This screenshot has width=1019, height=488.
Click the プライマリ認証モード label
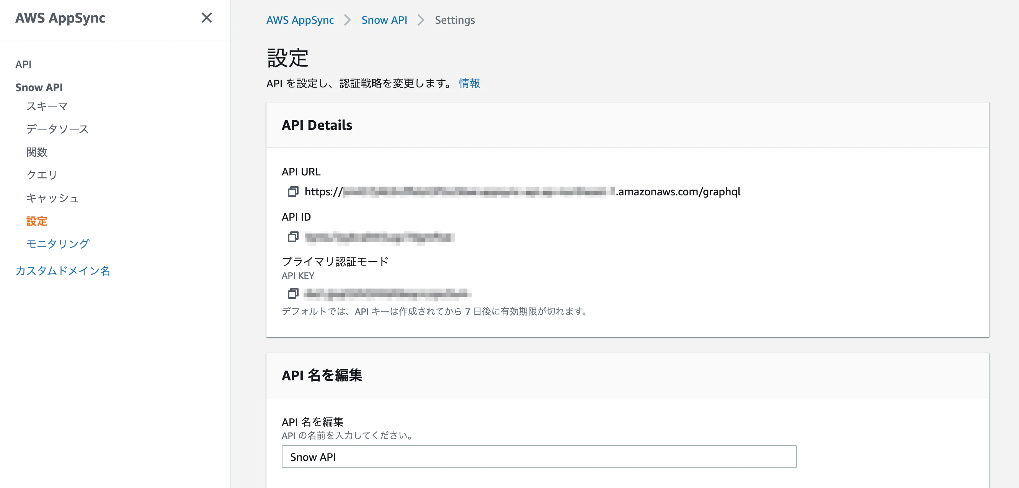tap(335, 262)
